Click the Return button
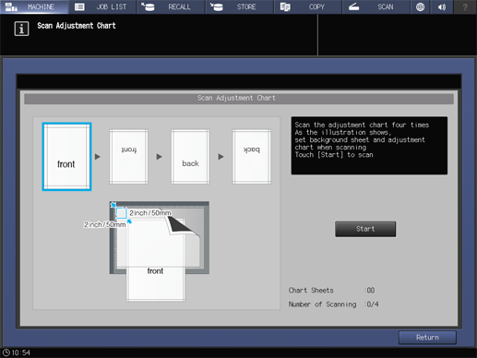This screenshot has height=358, width=477. point(427,338)
